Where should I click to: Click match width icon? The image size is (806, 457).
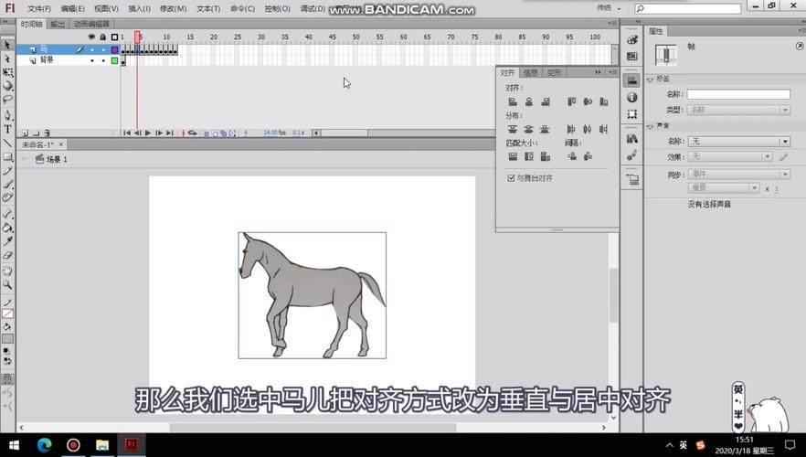point(513,156)
